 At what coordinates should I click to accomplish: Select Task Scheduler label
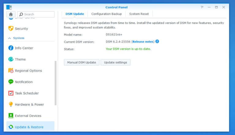[x=27, y=93]
